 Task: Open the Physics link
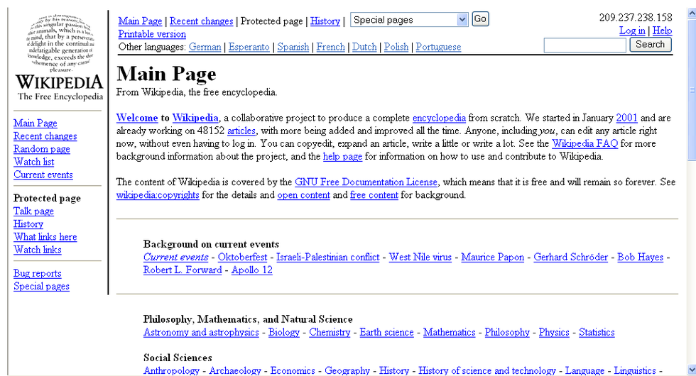click(x=554, y=332)
